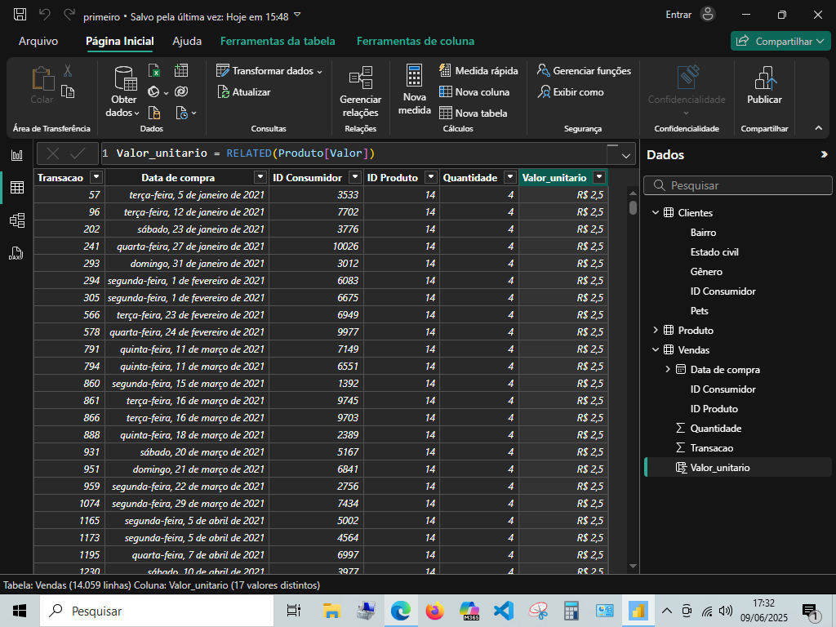This screenshot has height=627, width=836.
Task: Click the Compartilhar button
Action: coord(780,41)
